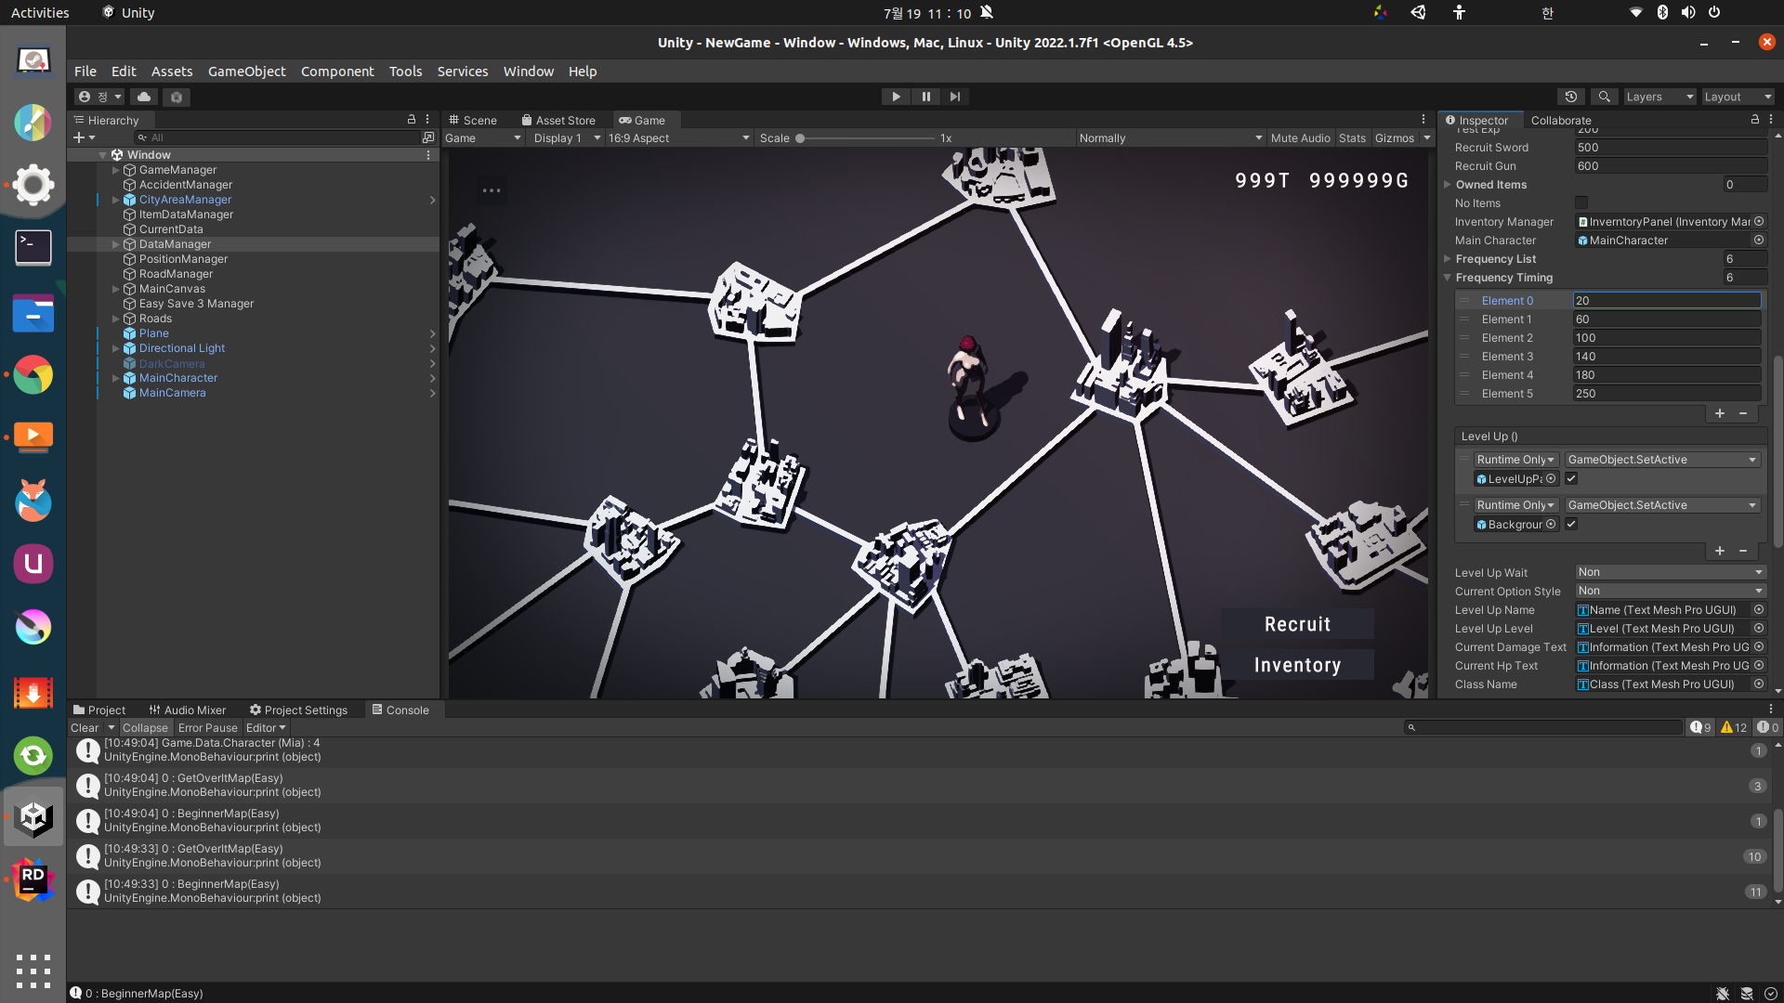1784x1003 pixels.
Task: Open the 16:9 Aspect dropdown
Action: point(678,138)
